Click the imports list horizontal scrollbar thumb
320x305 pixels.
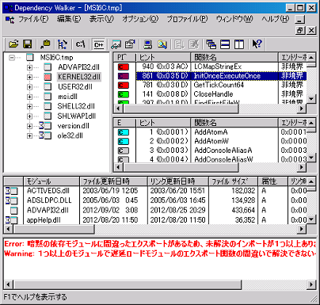181,109
